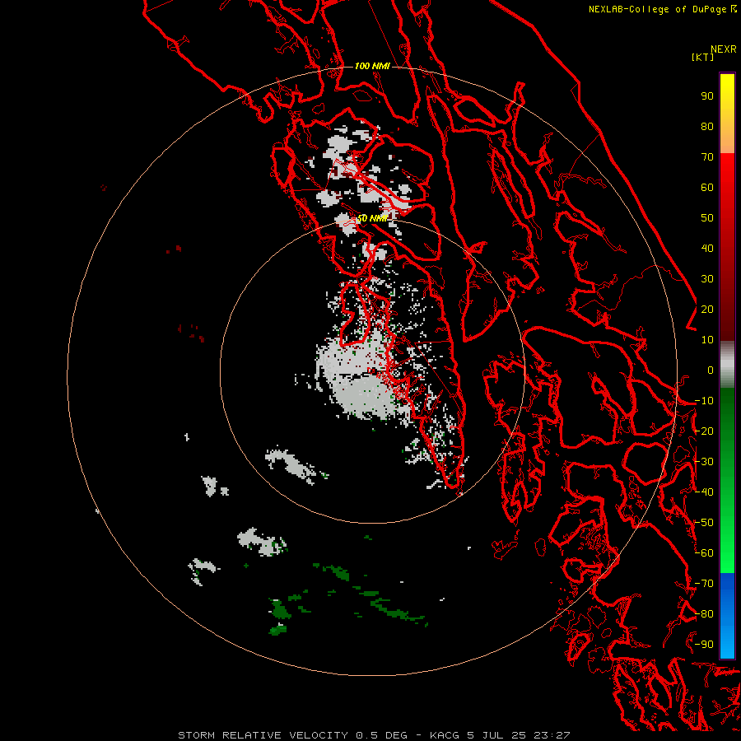Click the -20 value on velocity scale
Viewport: 741px width, 741px height.
[704, 431]
